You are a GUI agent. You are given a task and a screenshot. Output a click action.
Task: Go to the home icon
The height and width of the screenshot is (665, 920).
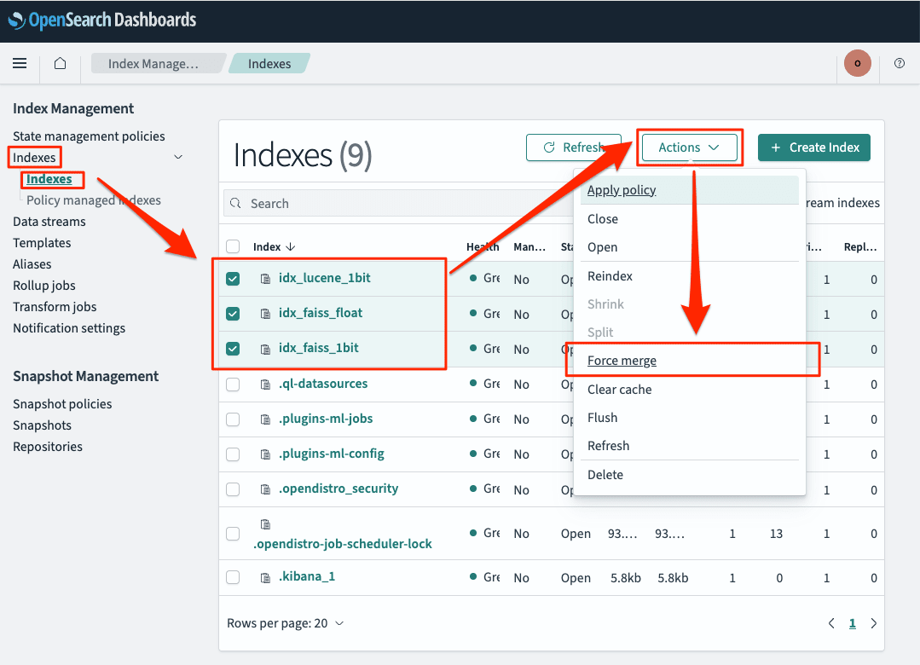[60, 63]
